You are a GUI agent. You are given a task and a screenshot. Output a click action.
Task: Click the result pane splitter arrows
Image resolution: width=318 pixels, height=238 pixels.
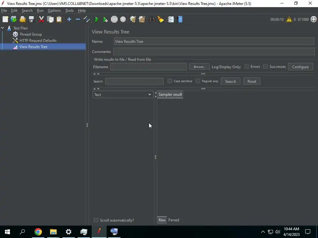pos(156,95)
